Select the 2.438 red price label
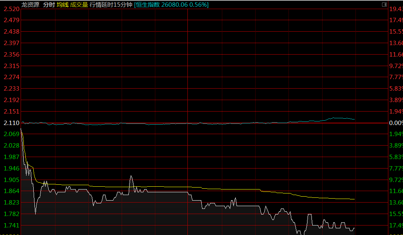Viewport: 403px width, 235px height. [x=11, y=32]
